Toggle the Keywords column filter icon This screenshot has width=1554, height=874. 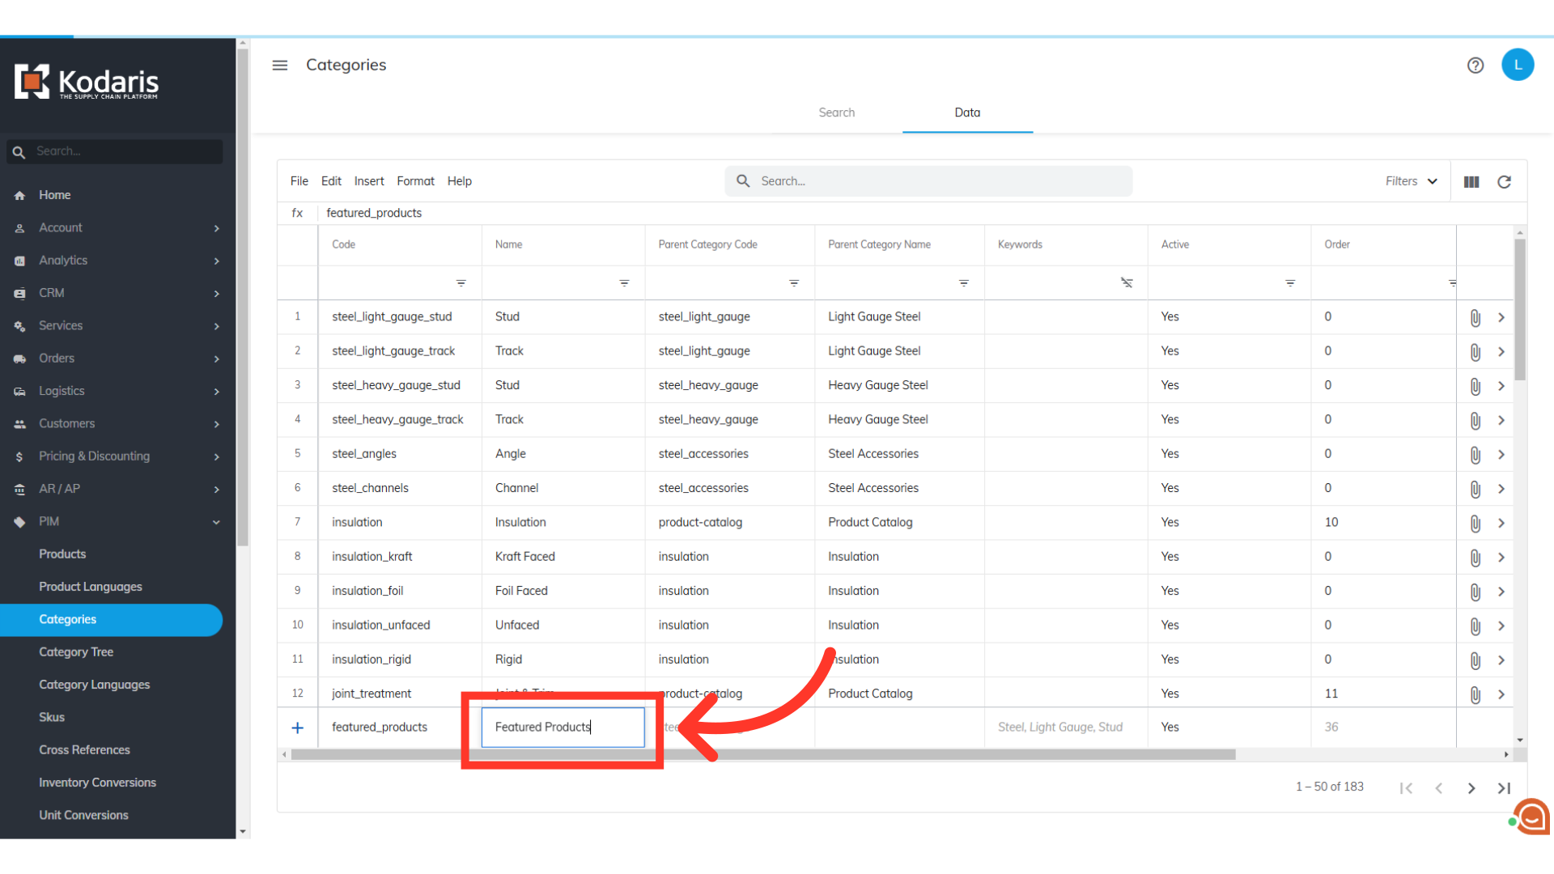[1126, 283]
